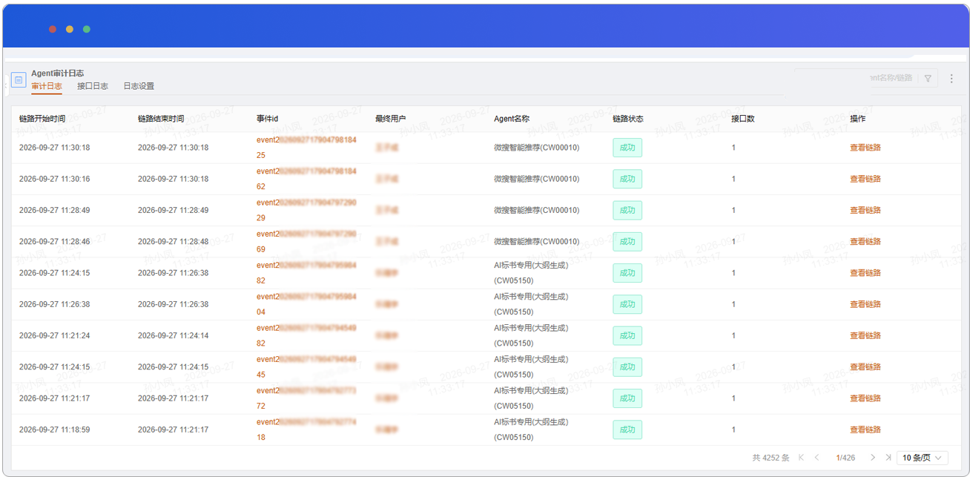
Task: Open the event id link starting 11:30:18
Action: point(306,148)
